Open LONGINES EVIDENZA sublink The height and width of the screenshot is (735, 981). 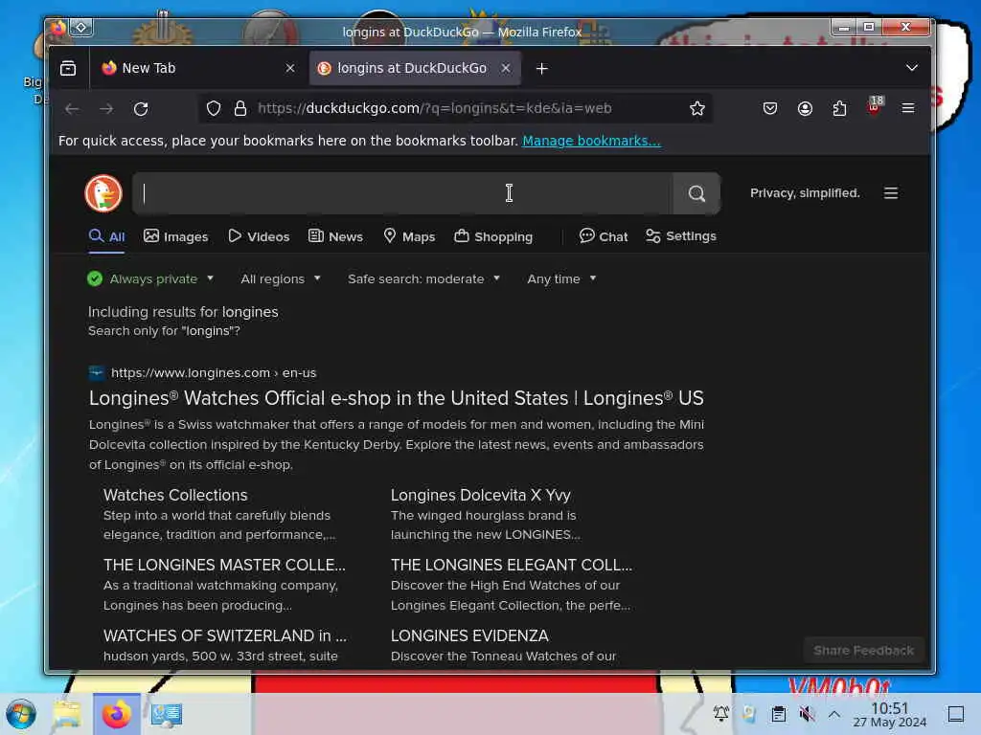click(469, 635)
